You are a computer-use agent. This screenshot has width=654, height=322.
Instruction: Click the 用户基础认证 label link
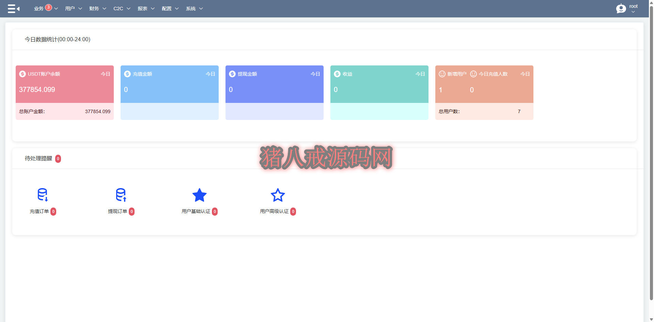coord(196,212)
